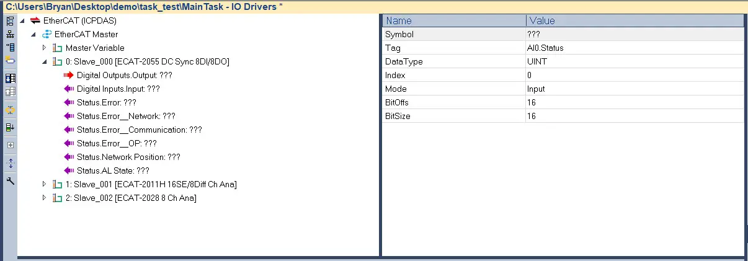Click the EtherCAT Master blue link icon
Screen dimensions: 748x261
point(47,34)
